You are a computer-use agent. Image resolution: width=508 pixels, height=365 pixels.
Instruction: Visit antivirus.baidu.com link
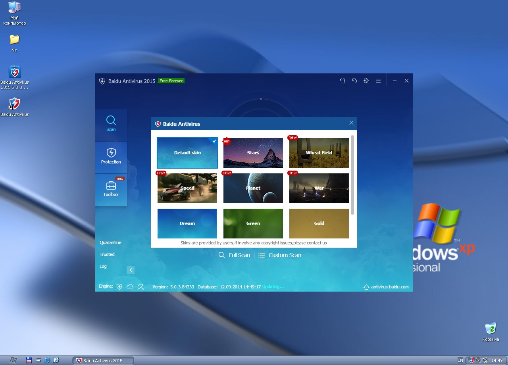click(386, 287)
